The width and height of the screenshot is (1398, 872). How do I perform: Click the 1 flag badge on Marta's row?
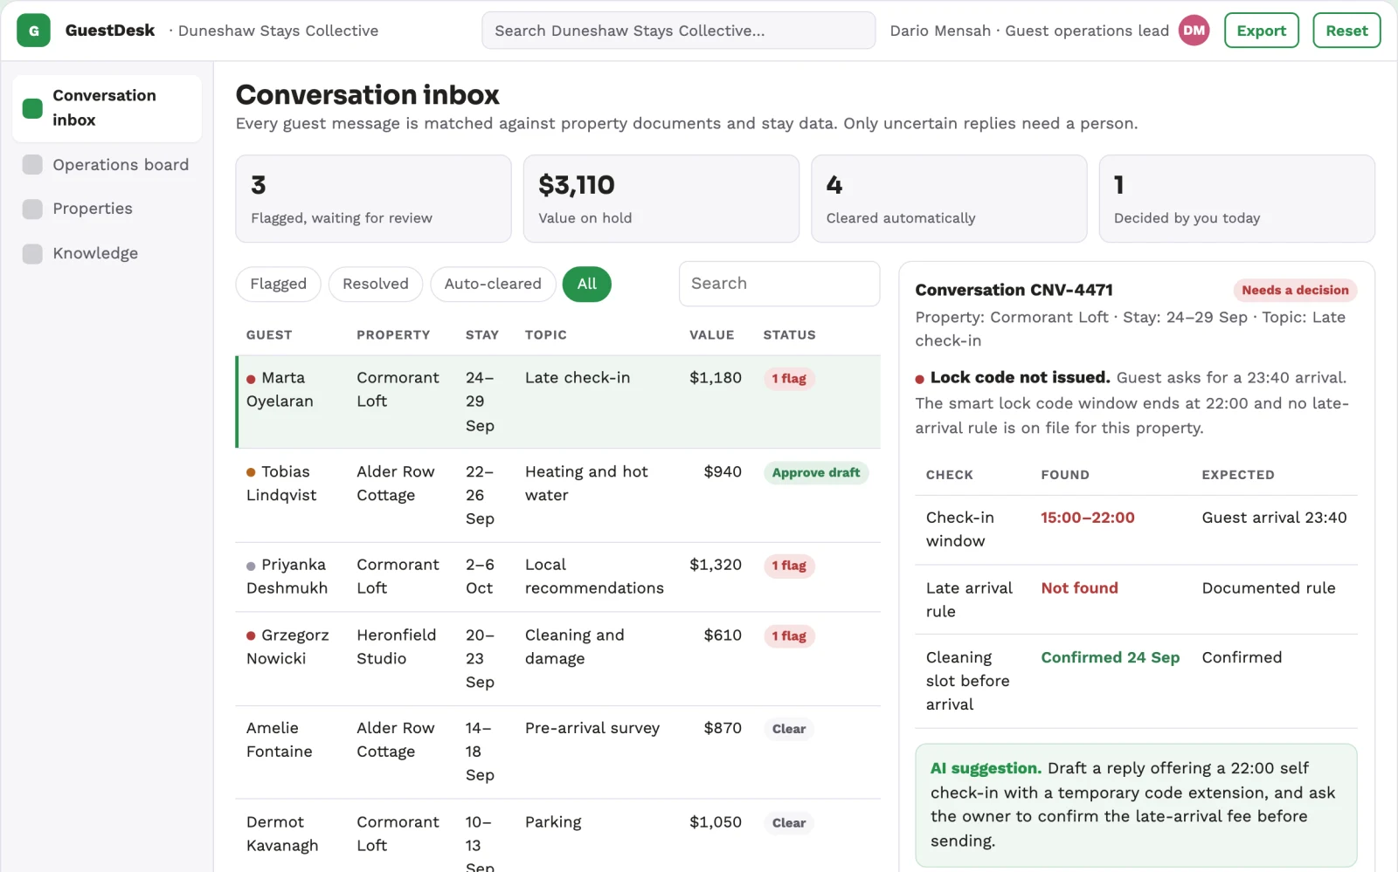pyautogui.click(x=789, y=379)
